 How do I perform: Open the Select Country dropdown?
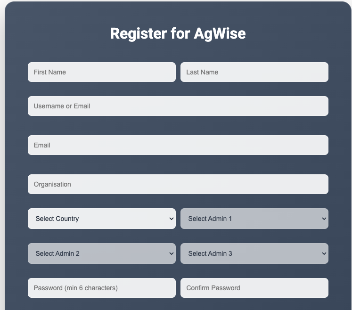coord(101,219)
